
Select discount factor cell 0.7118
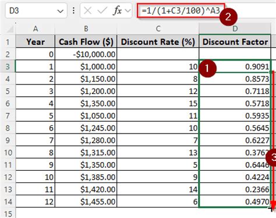pos(235,91)
